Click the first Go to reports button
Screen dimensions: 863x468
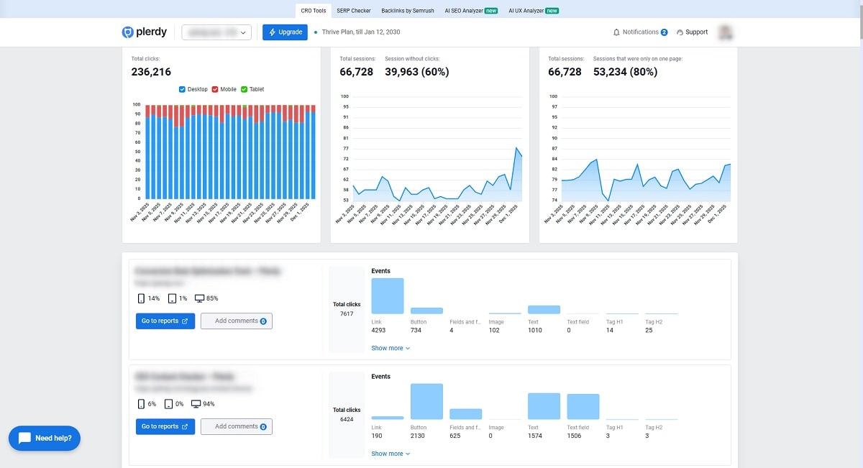165,321
